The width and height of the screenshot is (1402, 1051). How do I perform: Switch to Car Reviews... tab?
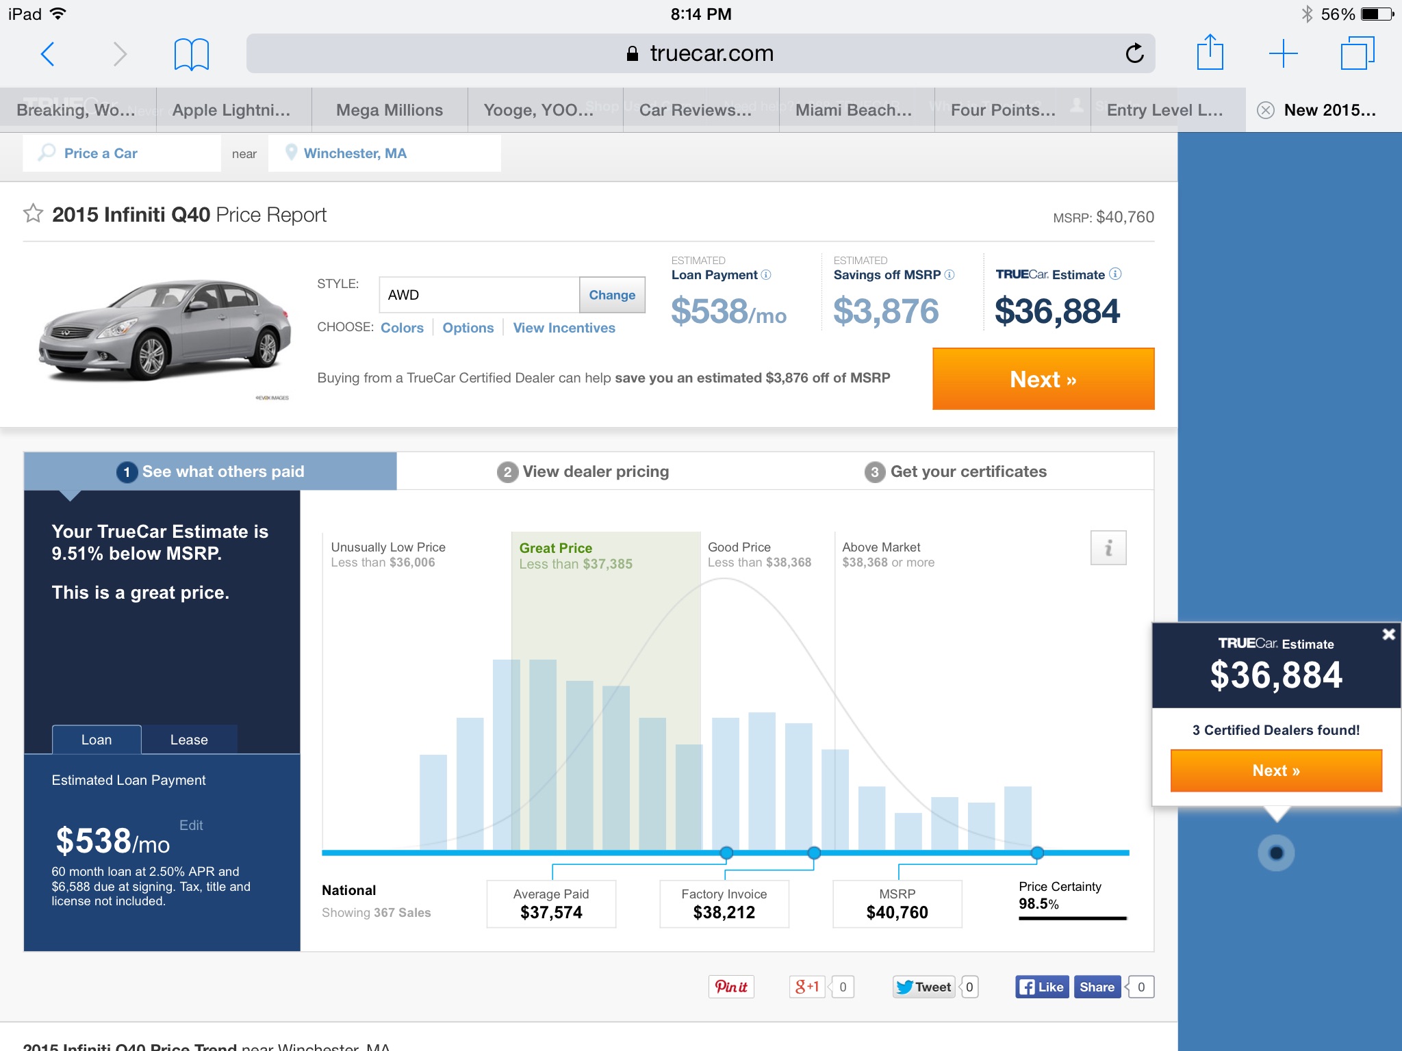(x=701, y=110)
